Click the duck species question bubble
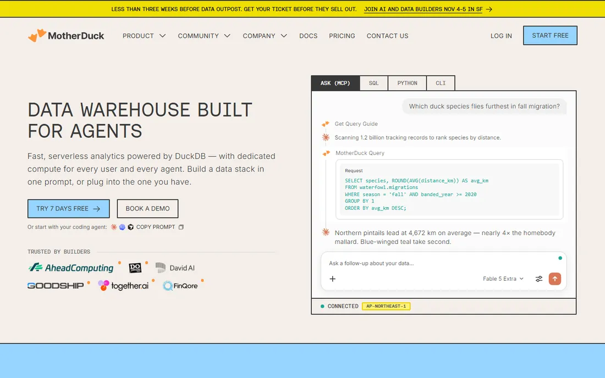The height and width of the screenshot is (378, 605). pos(484,107)
